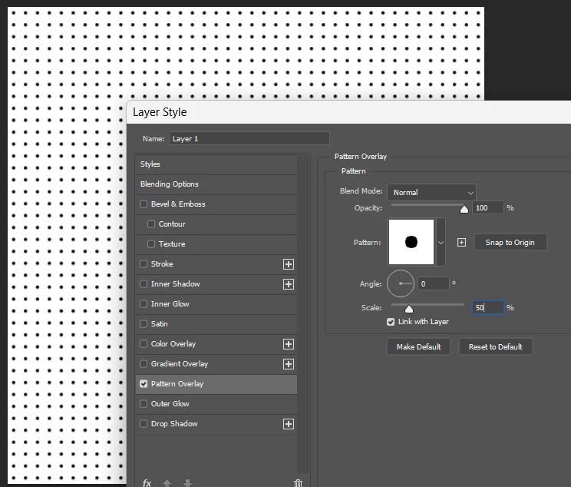Add another Stroke effect with plus icon

289,264
